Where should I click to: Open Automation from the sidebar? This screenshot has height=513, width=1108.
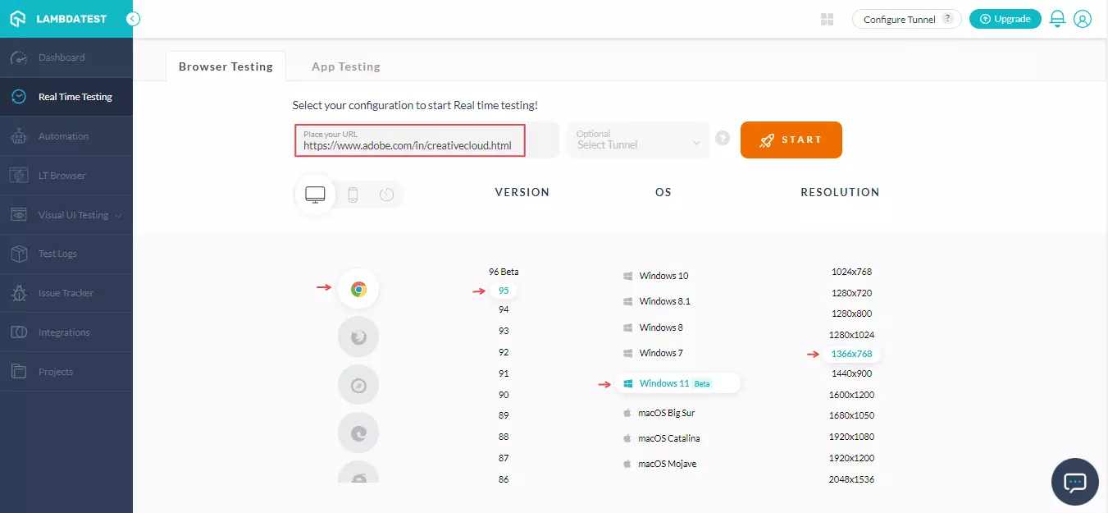pyautogui.click(x=63, y=136)
